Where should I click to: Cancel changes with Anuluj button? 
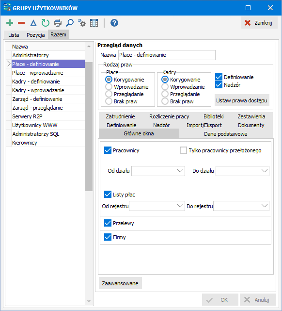(x=258, y=300)
